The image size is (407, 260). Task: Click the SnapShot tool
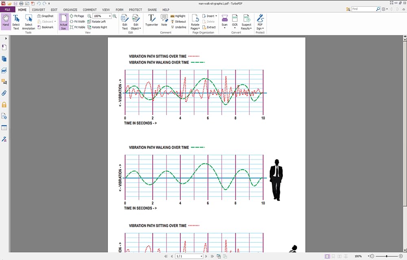click(45, 16)
